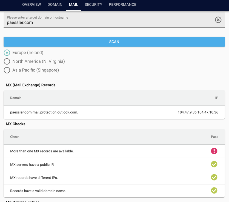
Task: Clear the domain field with the X icon
Action: [218, 20]
